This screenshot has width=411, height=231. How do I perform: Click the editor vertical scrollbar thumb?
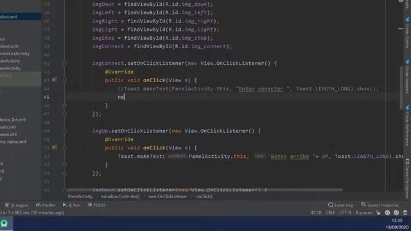[x=401, y=88]
